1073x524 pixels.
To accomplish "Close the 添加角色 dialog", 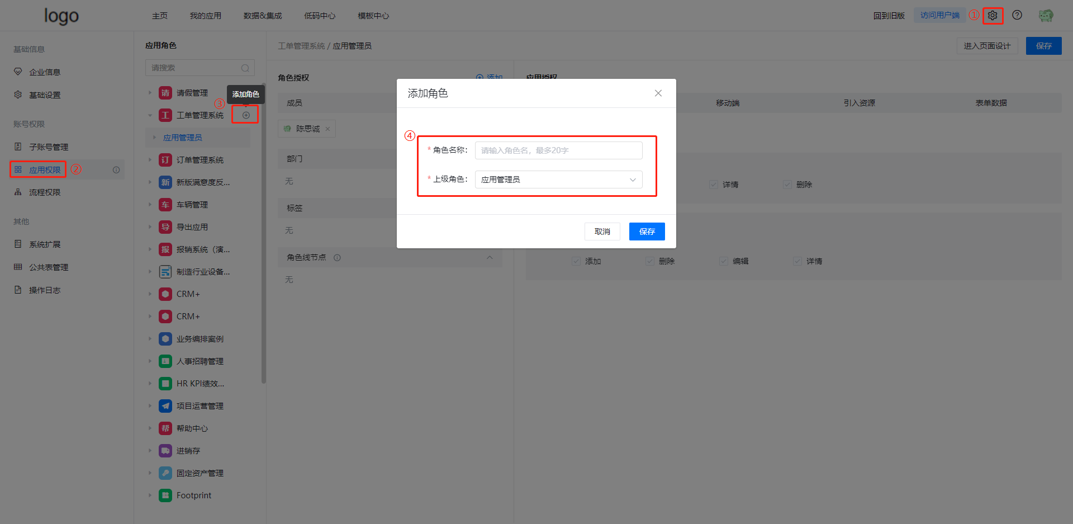I will (658, 93).
